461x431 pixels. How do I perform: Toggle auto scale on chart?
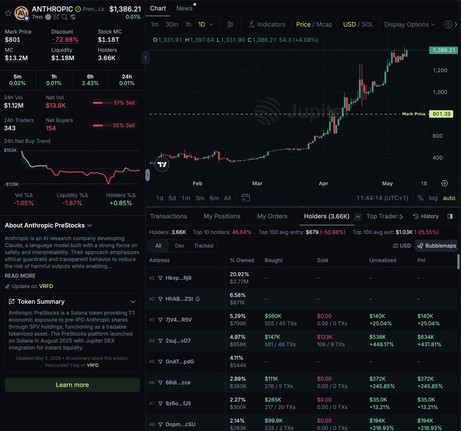tap(449, 198)
